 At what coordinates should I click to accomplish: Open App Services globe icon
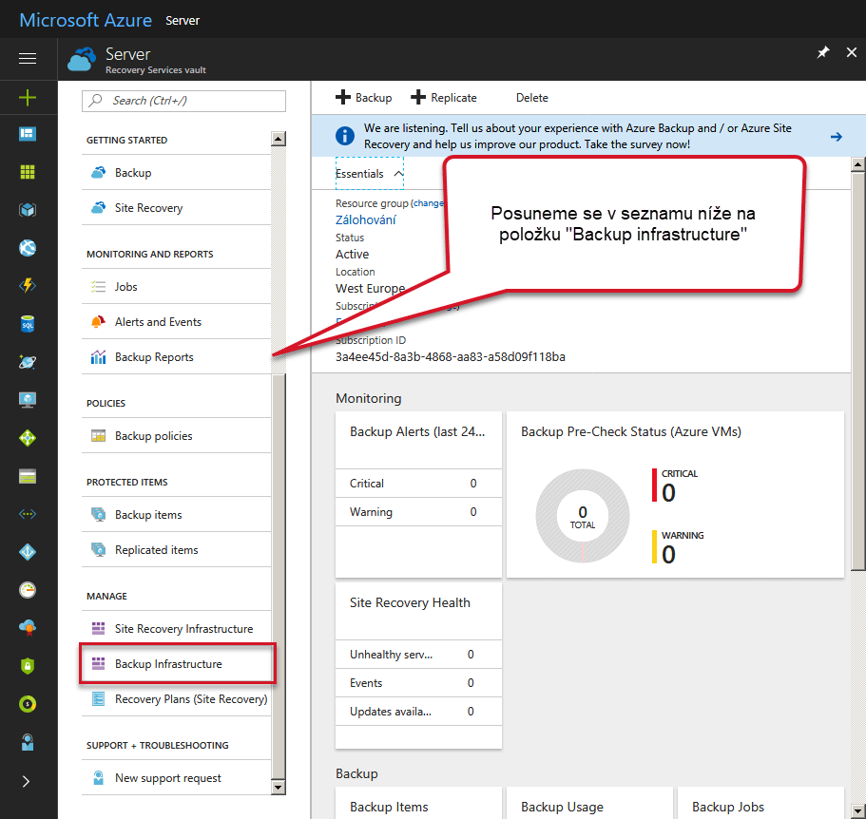28,248
